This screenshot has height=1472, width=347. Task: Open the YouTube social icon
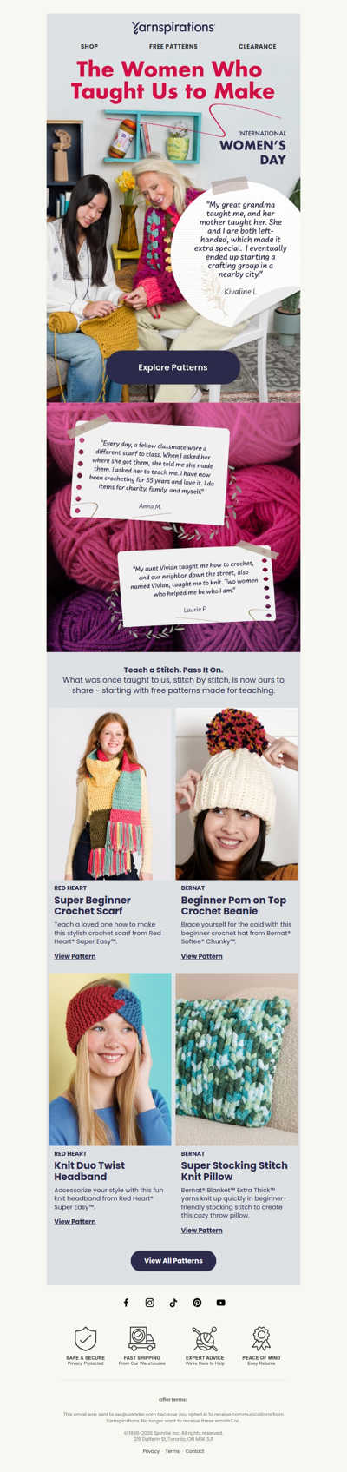tap(221, 1303)
